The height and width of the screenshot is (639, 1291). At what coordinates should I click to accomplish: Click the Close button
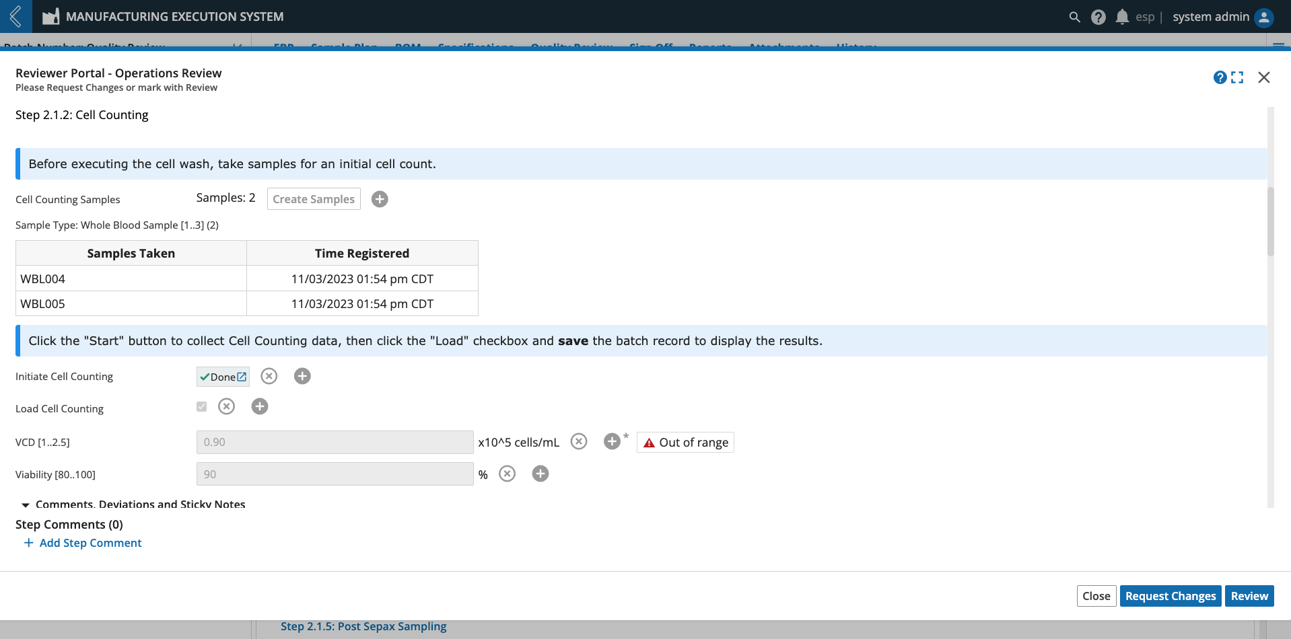point(1096,596)
